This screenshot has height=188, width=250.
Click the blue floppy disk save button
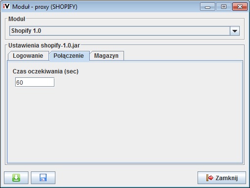click(43, 178)
